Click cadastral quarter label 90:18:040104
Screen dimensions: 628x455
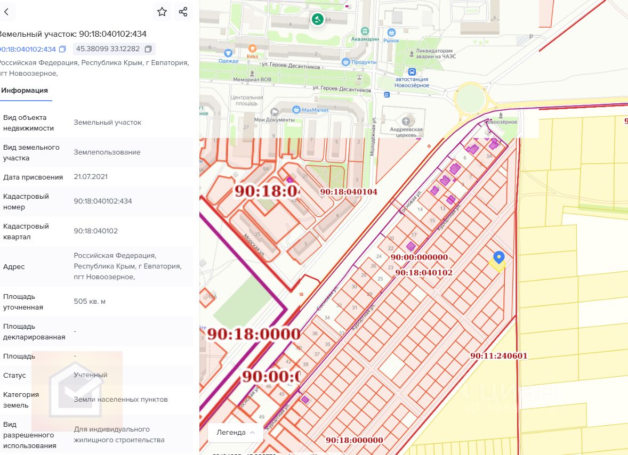[x=349, y=192]
